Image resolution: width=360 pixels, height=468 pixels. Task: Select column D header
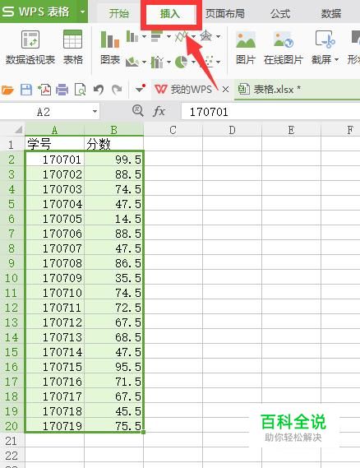(x=232, y=130)
